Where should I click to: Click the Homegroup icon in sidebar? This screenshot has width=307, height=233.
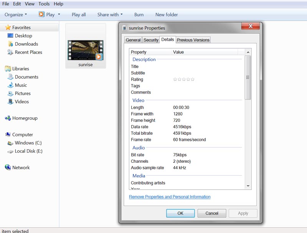point(8,118)
